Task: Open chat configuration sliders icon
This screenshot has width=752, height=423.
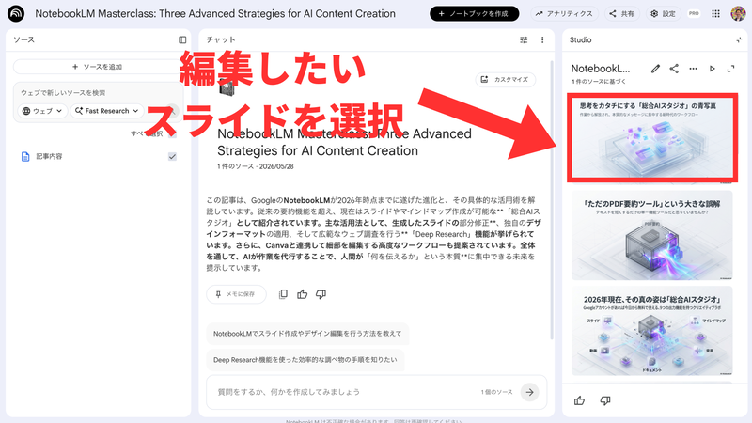Action: pos(524,39)
